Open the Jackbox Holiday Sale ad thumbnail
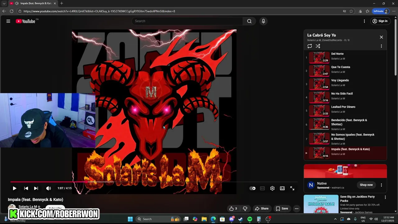Image resolution: width=398 pixels, height=224 pixels. coord(321,204)
